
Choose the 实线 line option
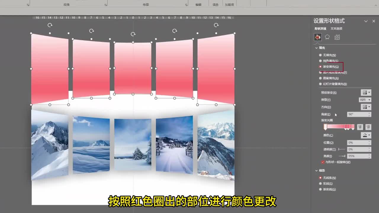click(x=320, y=183)
